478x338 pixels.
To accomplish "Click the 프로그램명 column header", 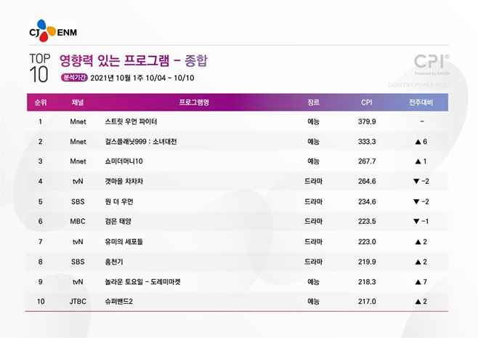I will [194, 102].
